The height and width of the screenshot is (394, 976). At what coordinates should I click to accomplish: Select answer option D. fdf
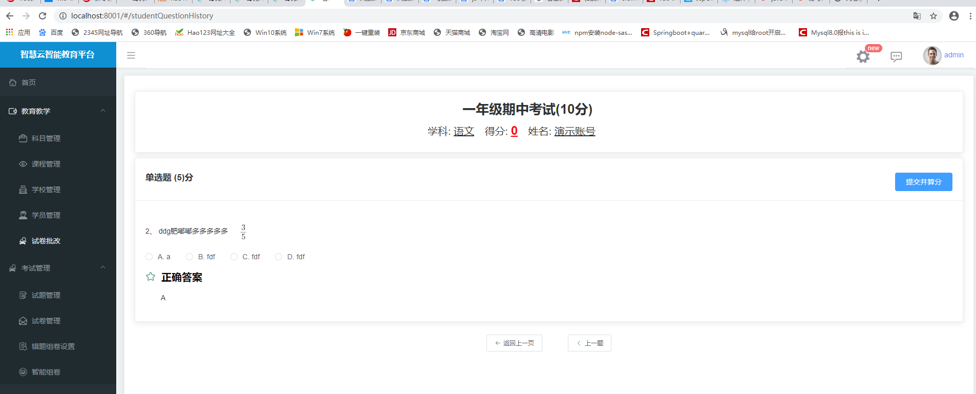(290, 257)
